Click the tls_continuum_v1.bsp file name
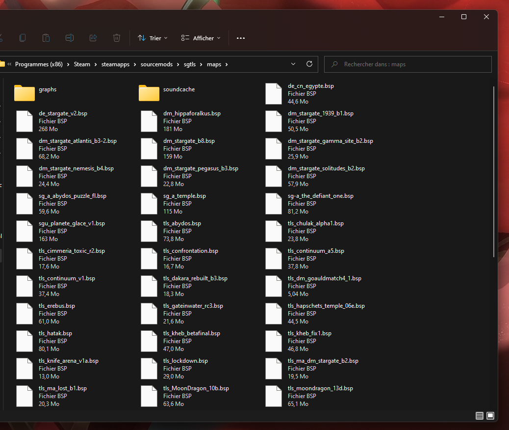Image resolution: width=509 pixels, height=430 pixels. click(67, 278)
